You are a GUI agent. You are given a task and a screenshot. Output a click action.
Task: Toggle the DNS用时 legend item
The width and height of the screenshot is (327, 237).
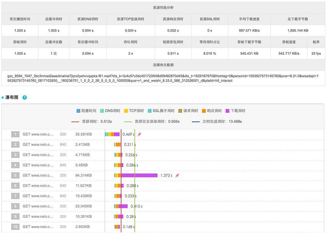coord(110,111)
